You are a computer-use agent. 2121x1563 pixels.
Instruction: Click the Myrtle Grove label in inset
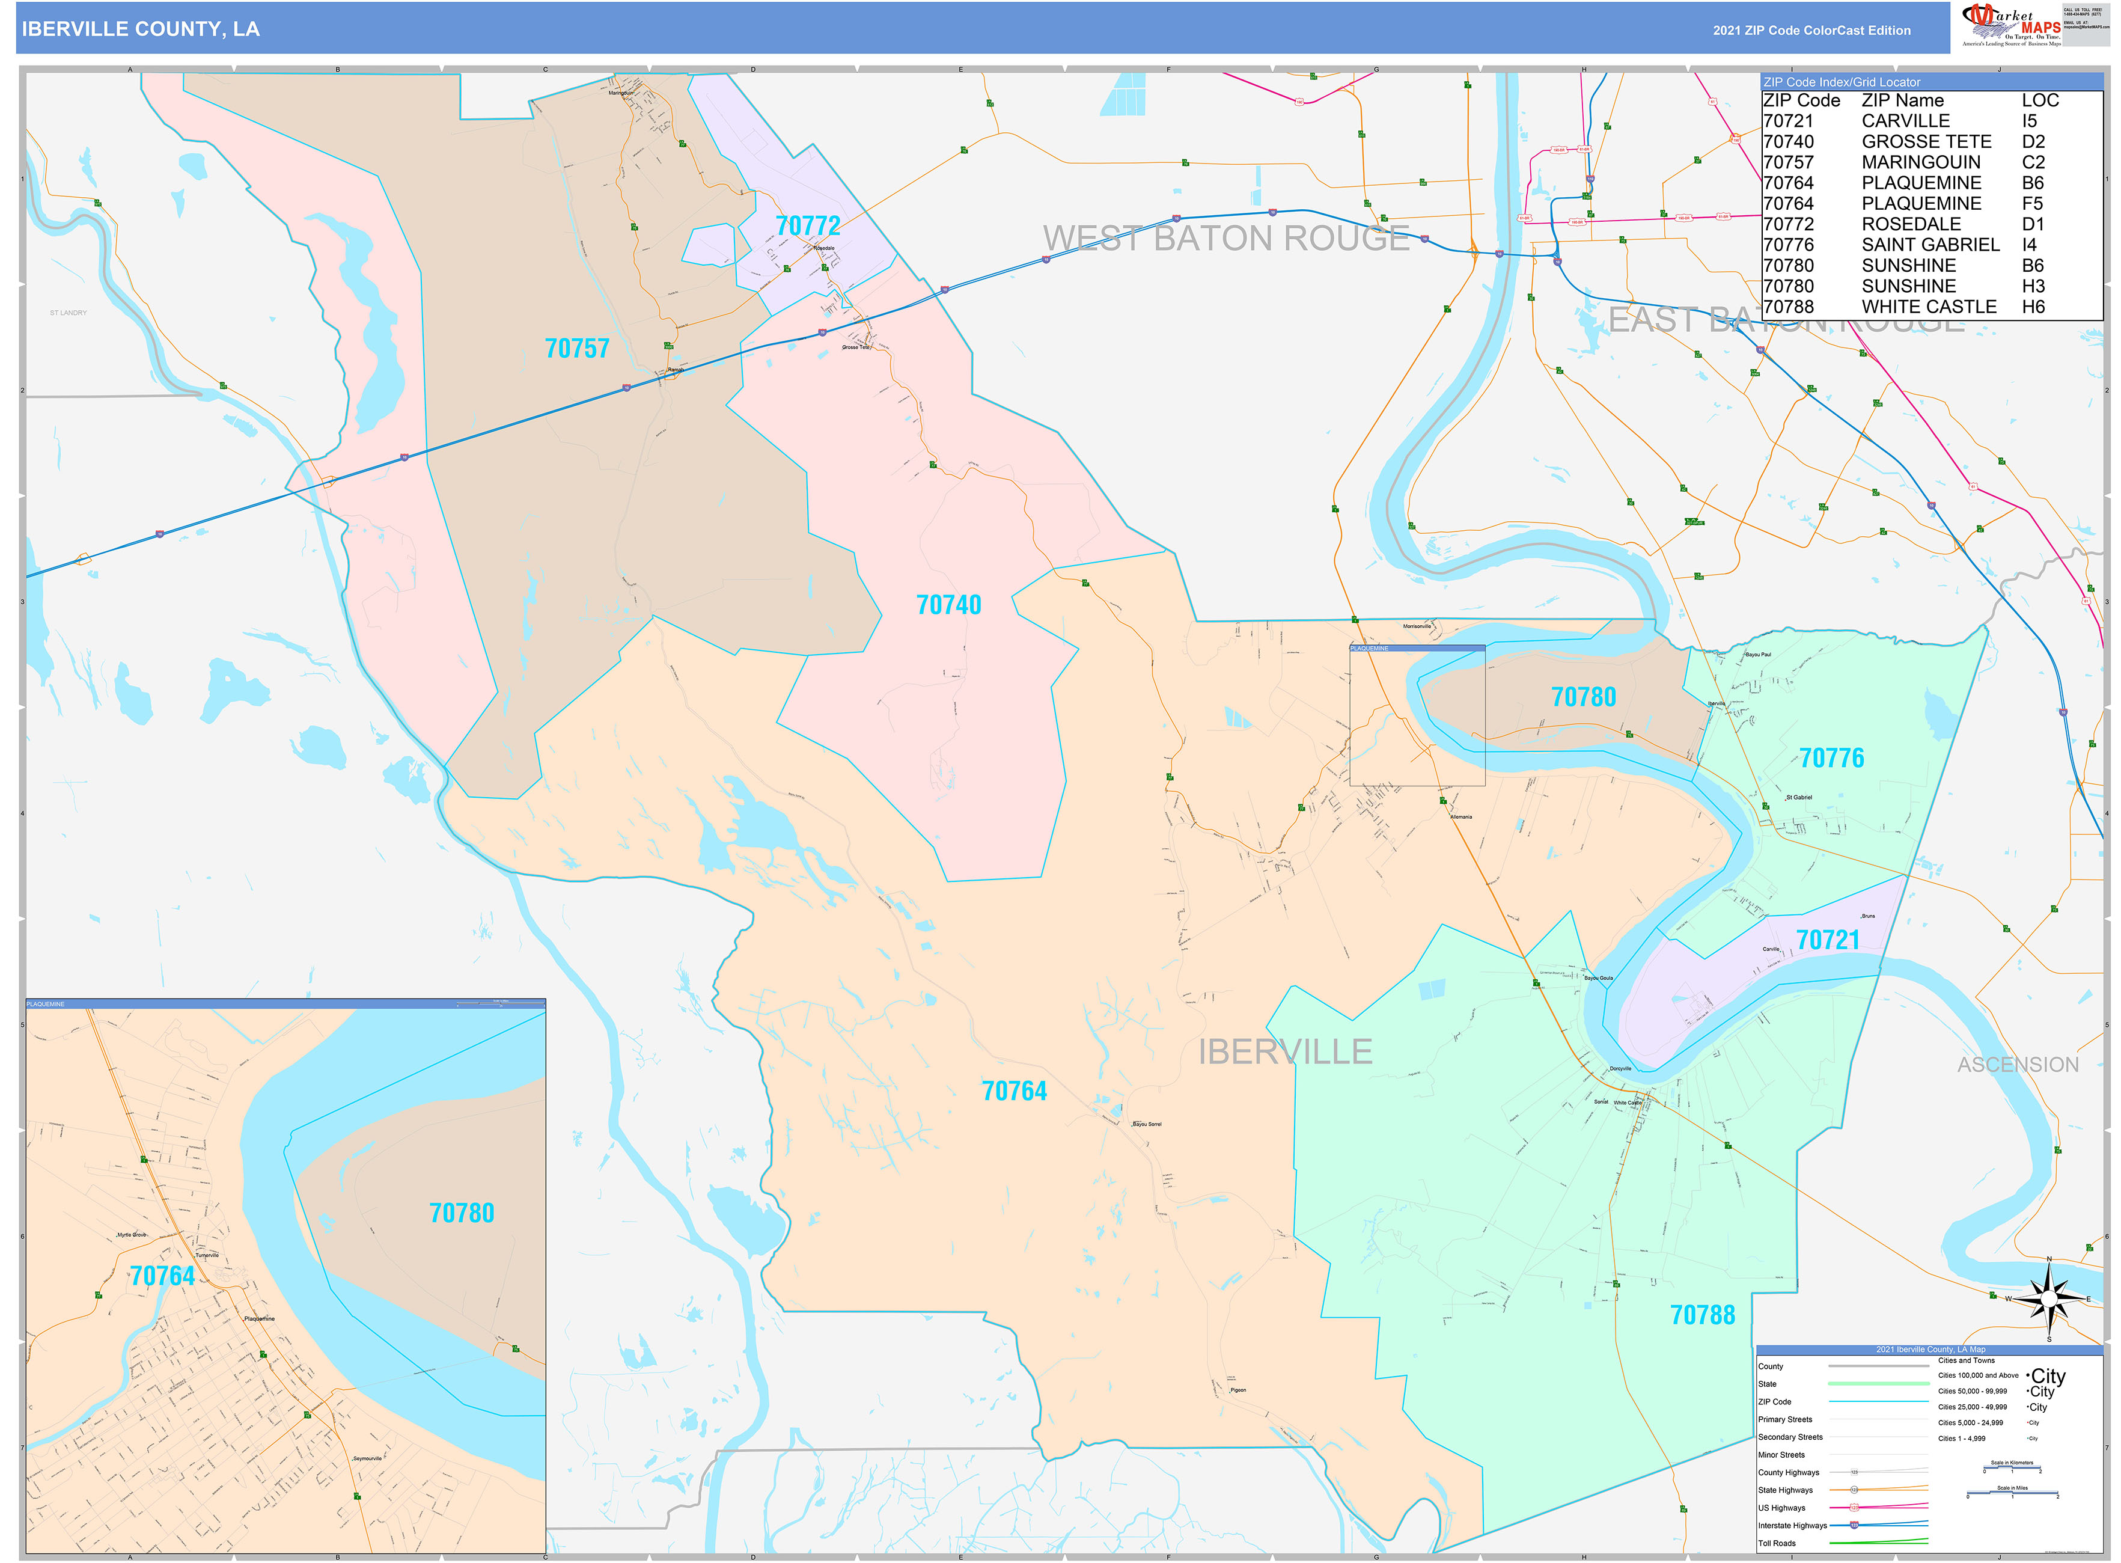coord(132,1235)
